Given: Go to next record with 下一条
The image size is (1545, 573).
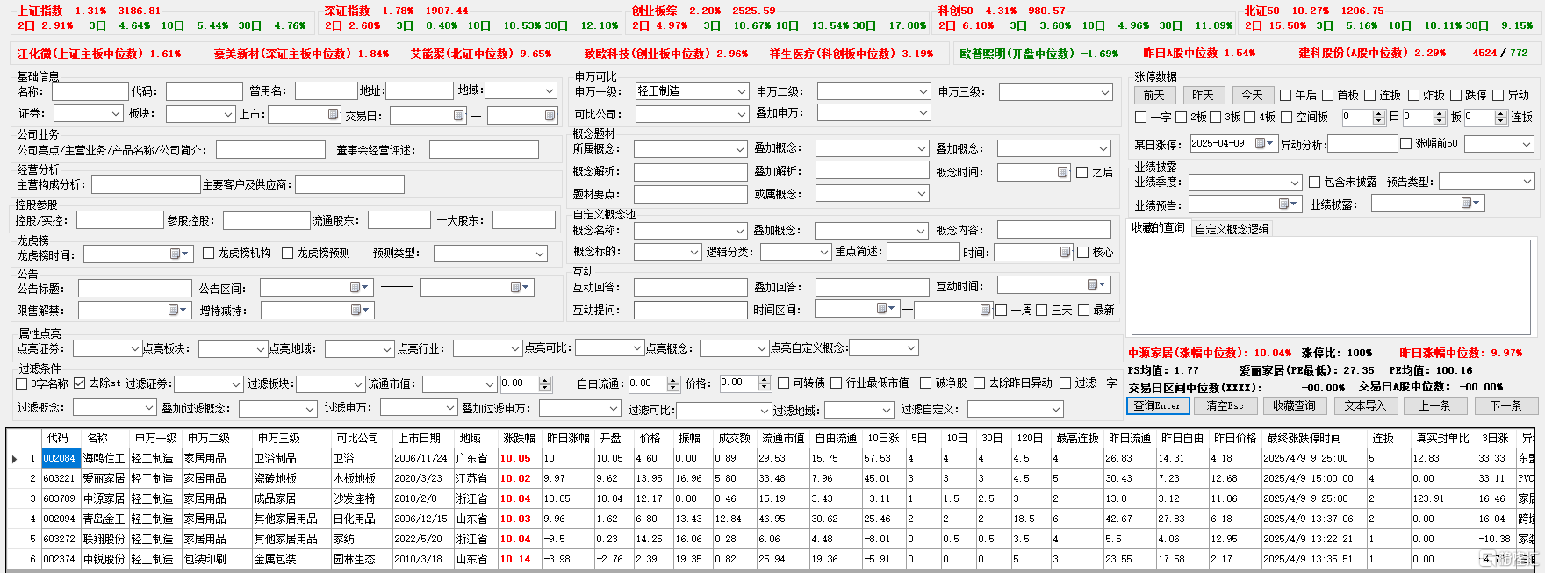Looking at the screenshot, I should click(1505, 405).
